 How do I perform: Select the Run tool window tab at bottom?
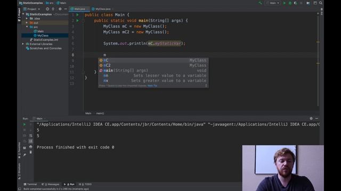pos(69,184)
